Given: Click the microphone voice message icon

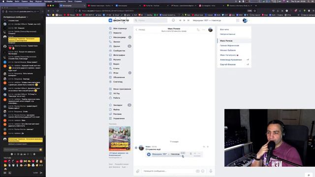Looking at the screenshot, I should click(x=211, y=171).
